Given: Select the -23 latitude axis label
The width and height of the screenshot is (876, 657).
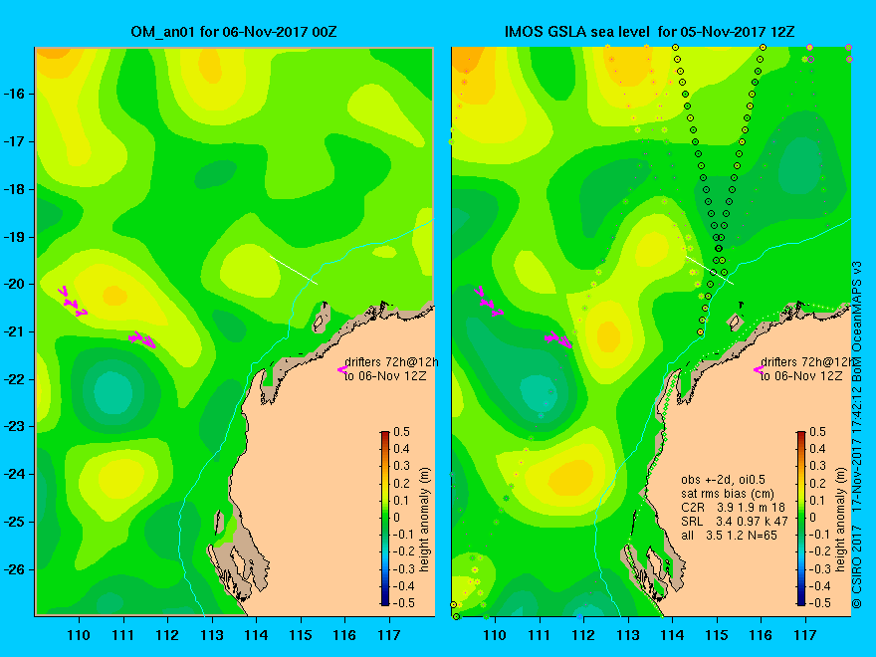Looking at the screenshot, I should 16,427.
